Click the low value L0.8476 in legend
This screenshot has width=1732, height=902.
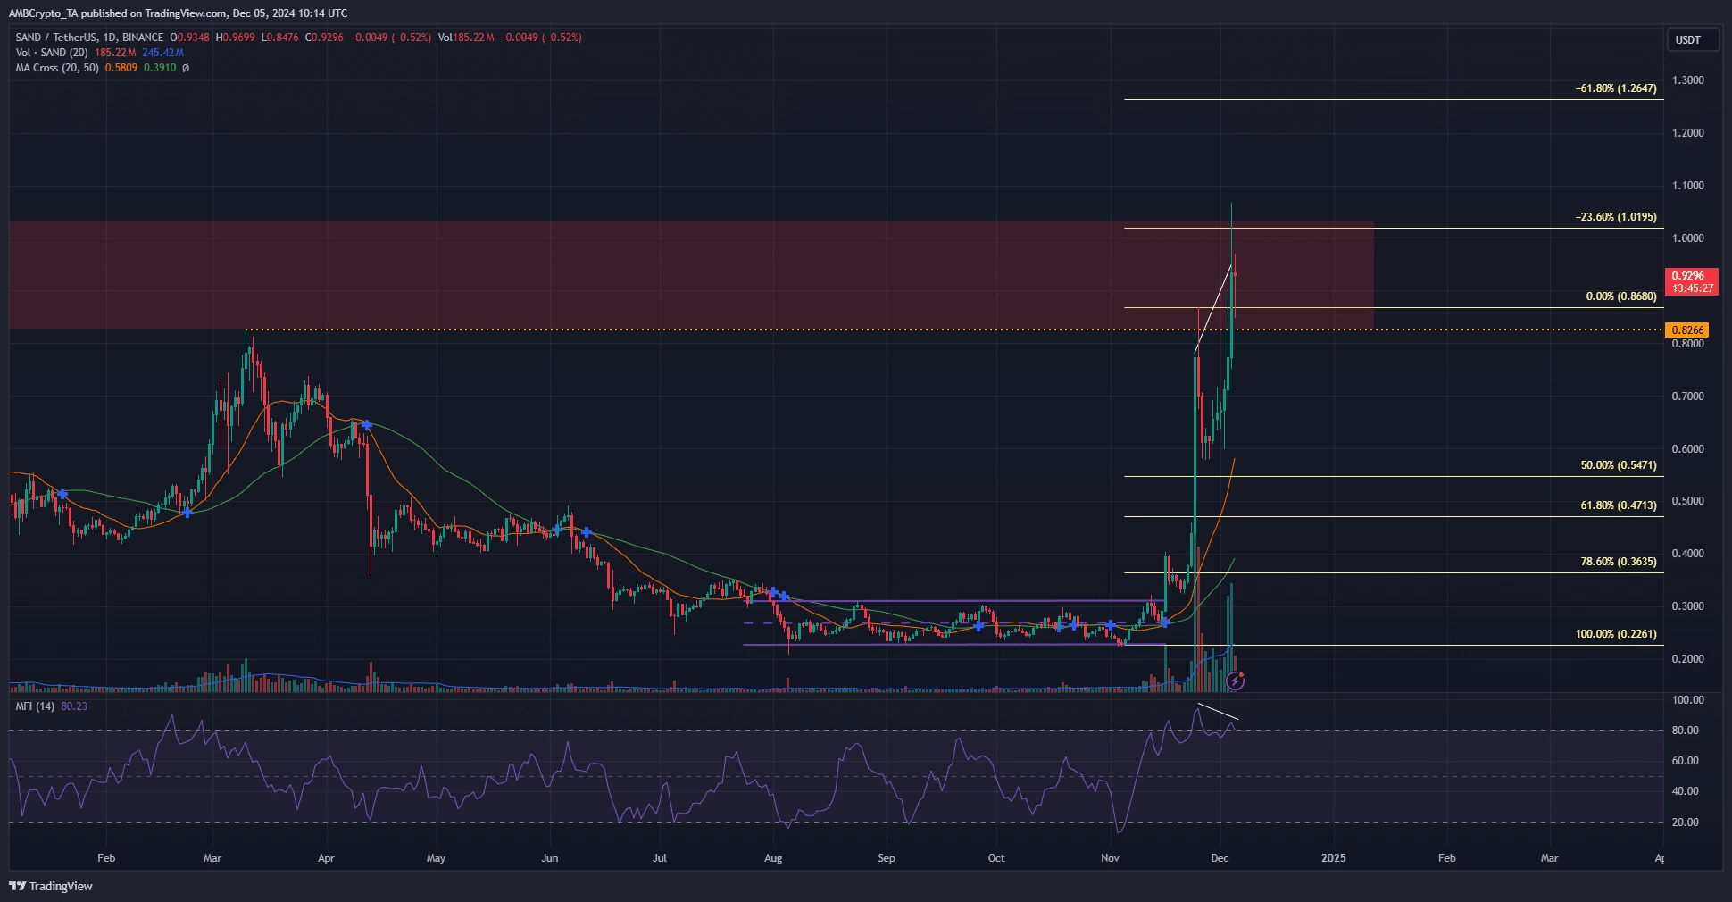click(279, 38)
